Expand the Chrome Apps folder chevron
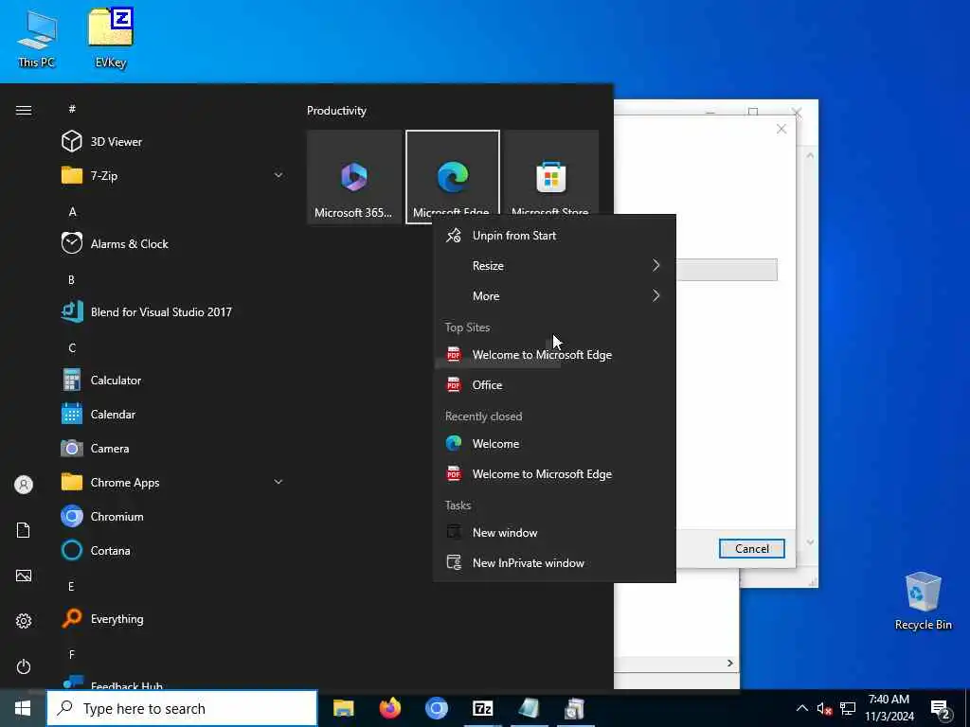 tap(278, 482)
